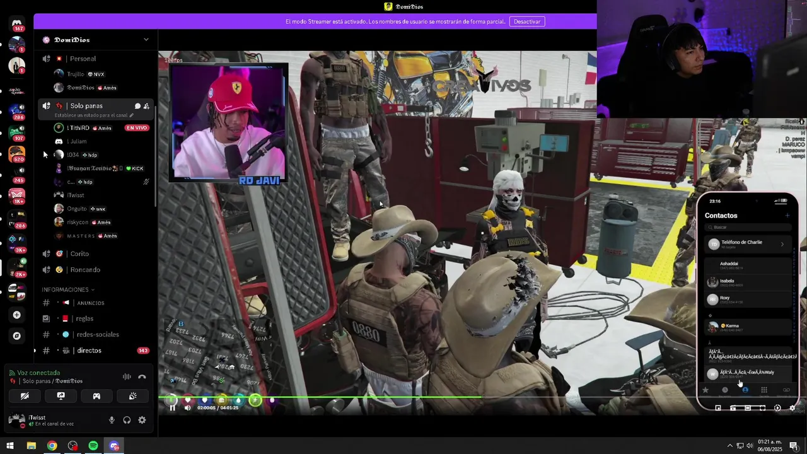
Task: Open anuncios text channel
Action: [95, 303]
